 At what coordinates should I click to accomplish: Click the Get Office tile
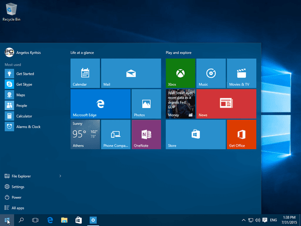(x=241, y=134)
